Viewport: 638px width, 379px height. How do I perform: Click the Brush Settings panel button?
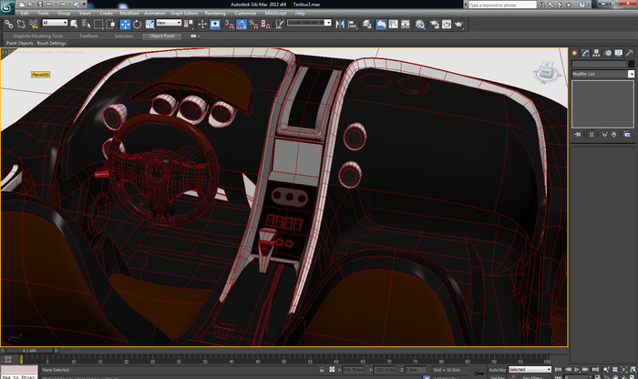[x=52, y=43]
